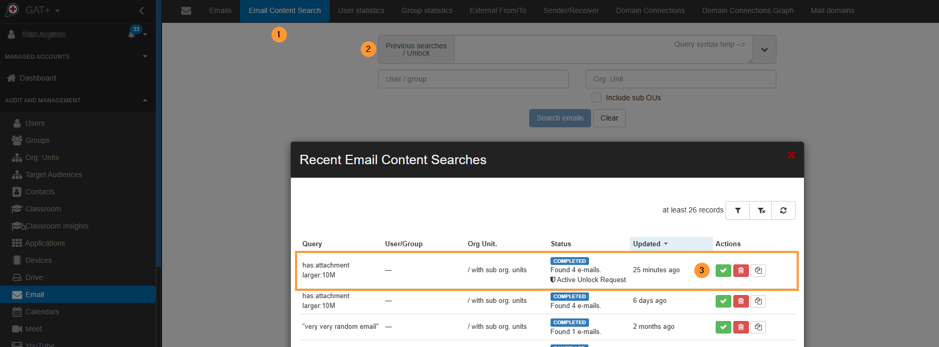Sort by Status column header
Image resolution: width=939 pixels, height=347 pixels.
coord(561,244)
